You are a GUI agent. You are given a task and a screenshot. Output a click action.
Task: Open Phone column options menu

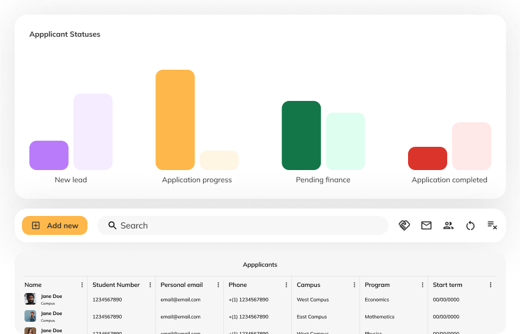click(286, 285)
